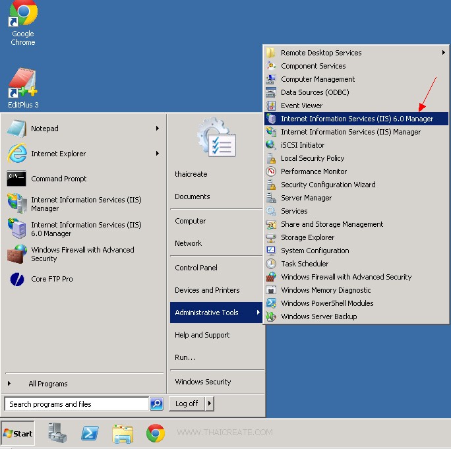
Task: Open System Configuration entry
Action: [x=356, y=251]
